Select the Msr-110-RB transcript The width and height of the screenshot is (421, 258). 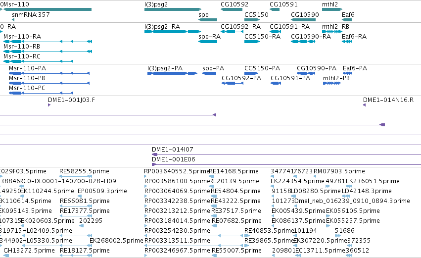(48, 52)
